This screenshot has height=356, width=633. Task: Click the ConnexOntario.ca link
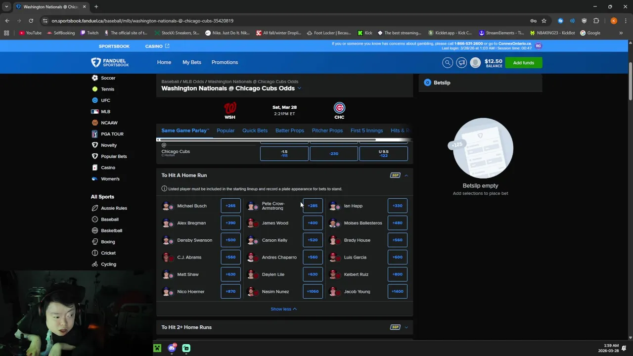point(515,44)
